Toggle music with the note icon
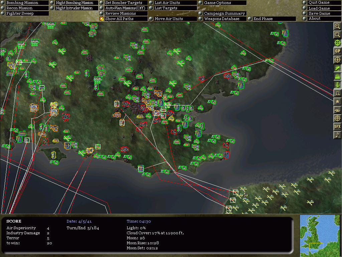The width and height of the screenshot is (342, 257). [x=337, y=135]
